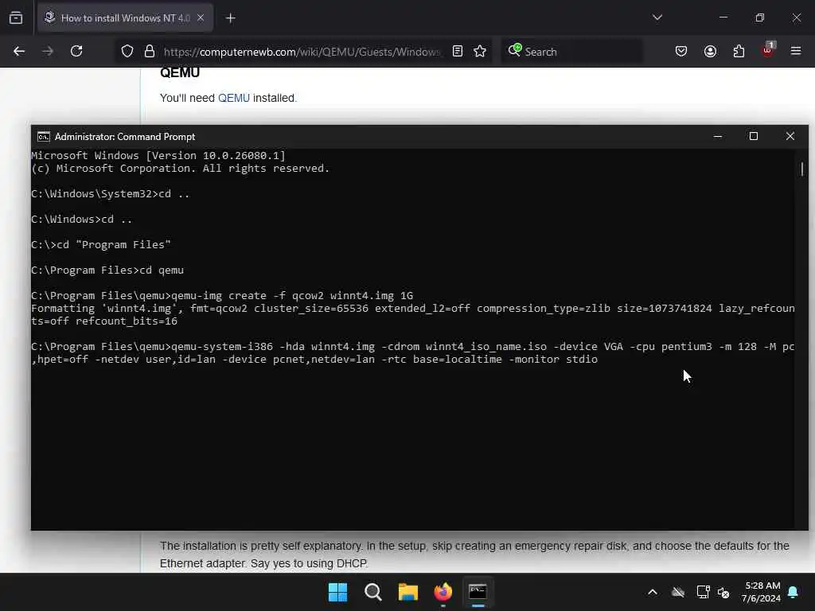Click the 'QEMU' heading on the wiki page
This screenshot has width=815, height=611.
[180, 72]
